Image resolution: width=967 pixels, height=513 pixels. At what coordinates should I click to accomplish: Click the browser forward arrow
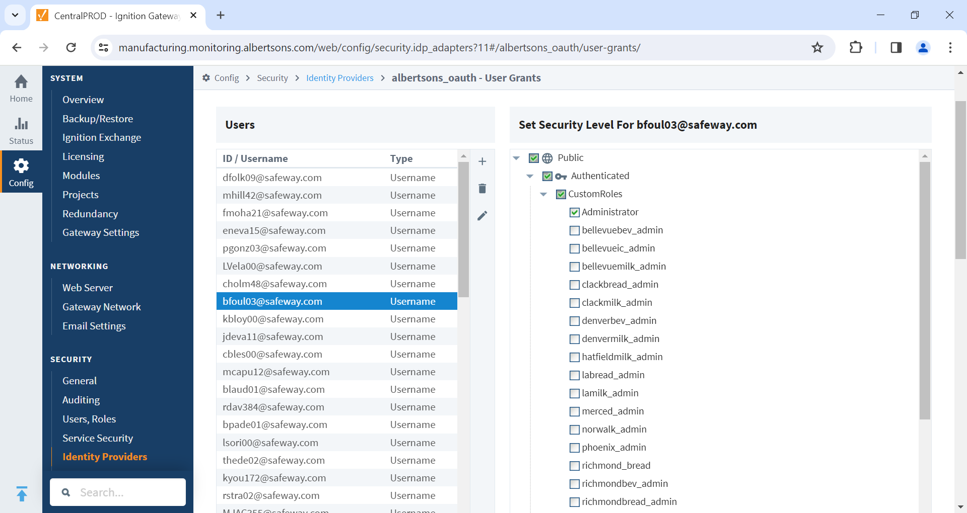44,47
